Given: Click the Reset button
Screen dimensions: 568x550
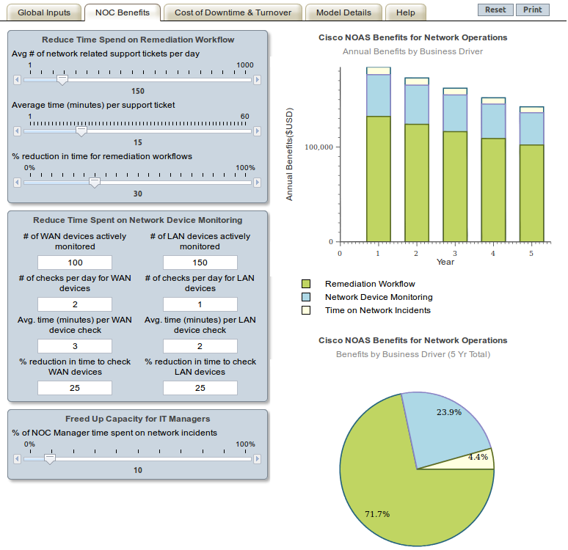Looking at the screenshot, I should [x=495, y=10].
